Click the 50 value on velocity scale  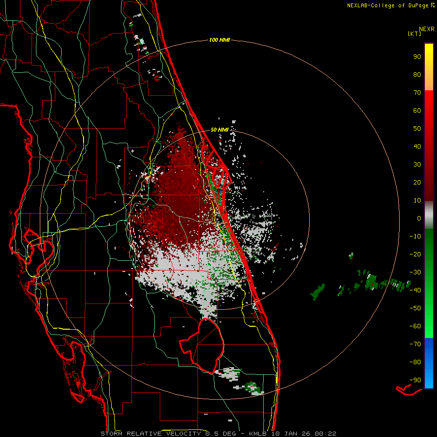417,129
